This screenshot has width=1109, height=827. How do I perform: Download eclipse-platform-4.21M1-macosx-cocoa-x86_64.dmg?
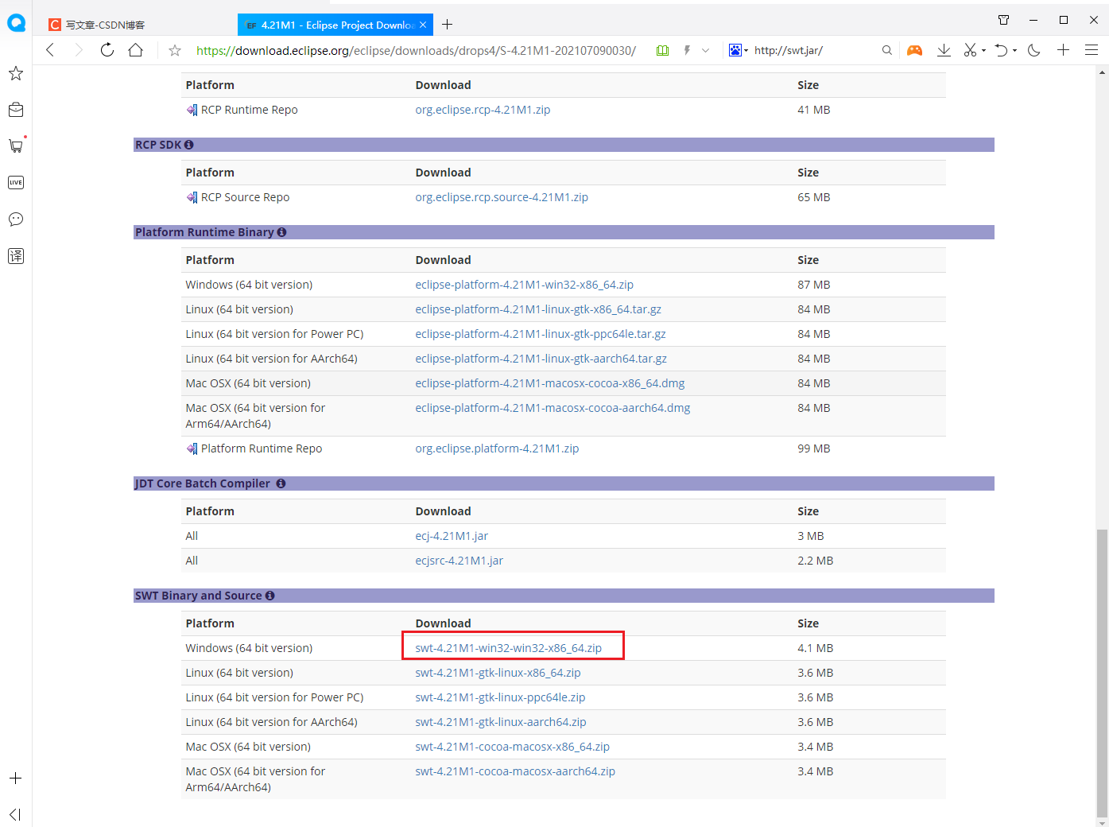tap(550, 383)
